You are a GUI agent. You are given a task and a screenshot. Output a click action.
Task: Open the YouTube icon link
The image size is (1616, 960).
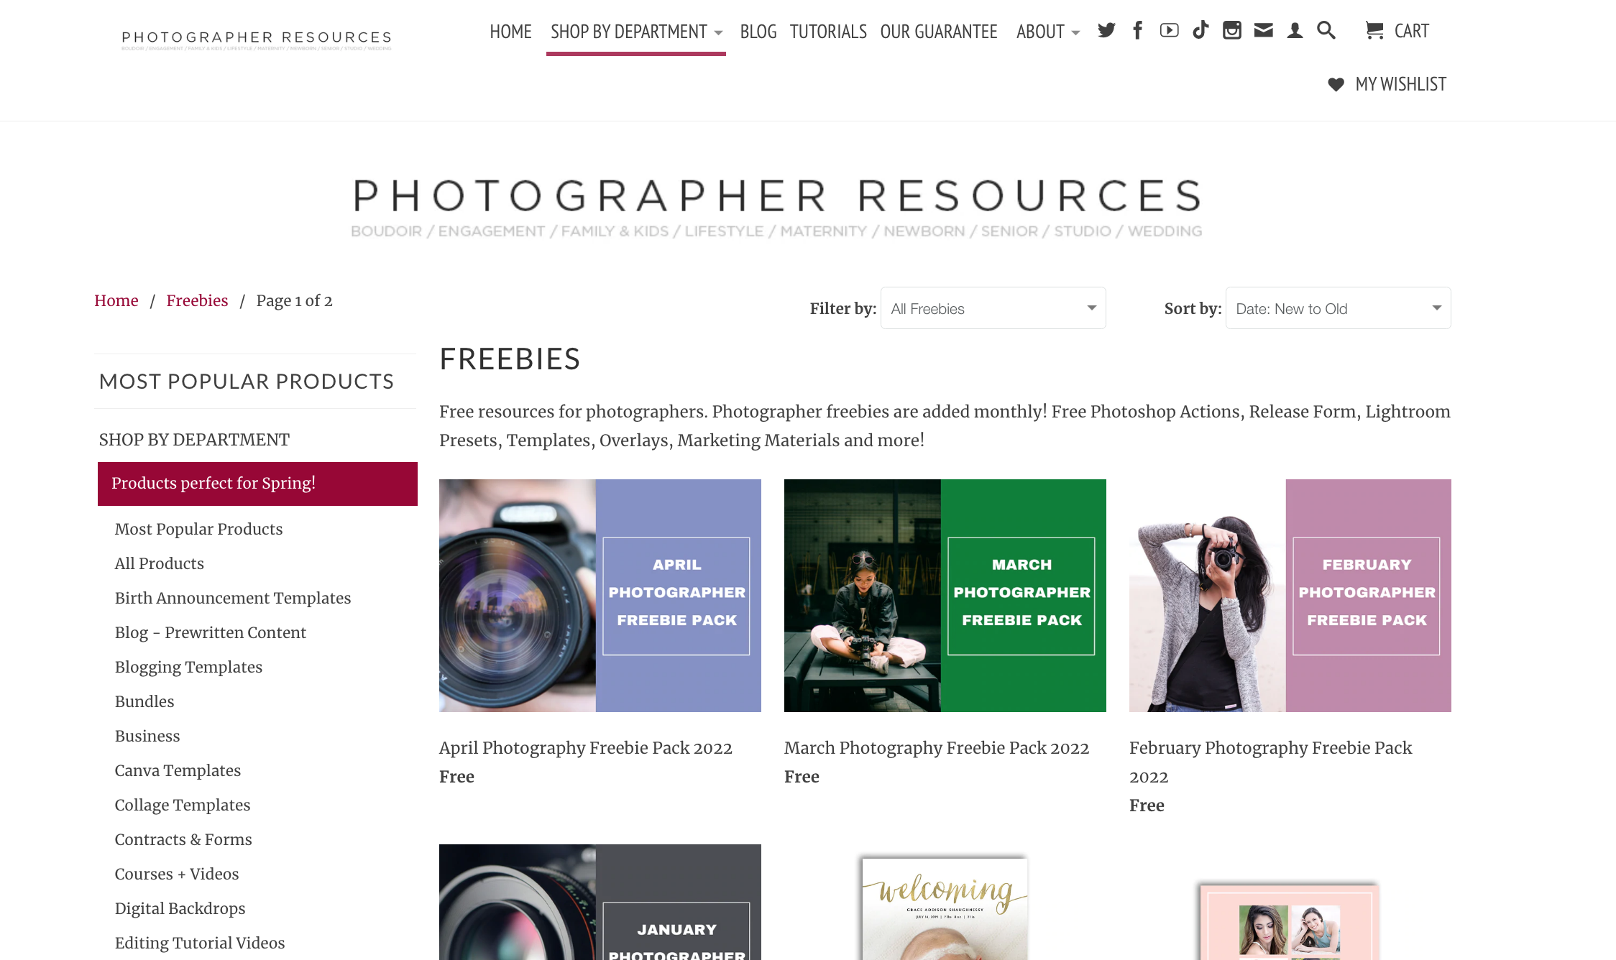pyautogui.click(x=1169, y=30)
